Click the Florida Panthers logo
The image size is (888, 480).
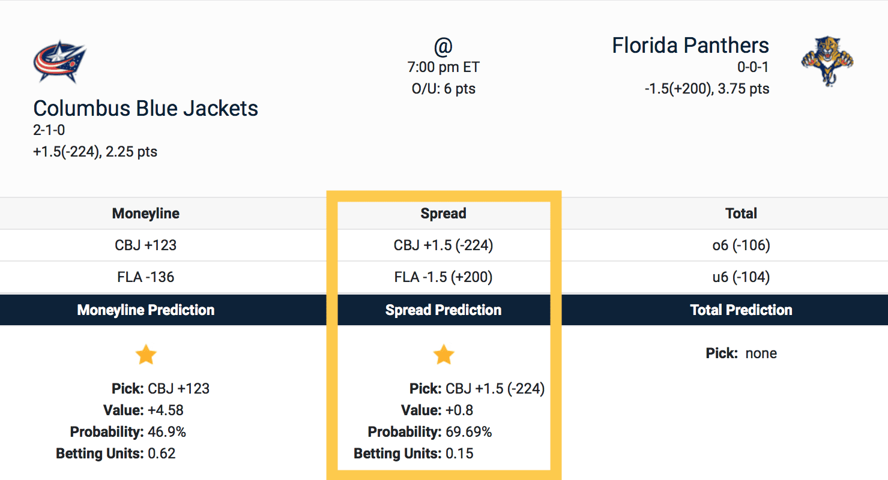click(827, 61)
